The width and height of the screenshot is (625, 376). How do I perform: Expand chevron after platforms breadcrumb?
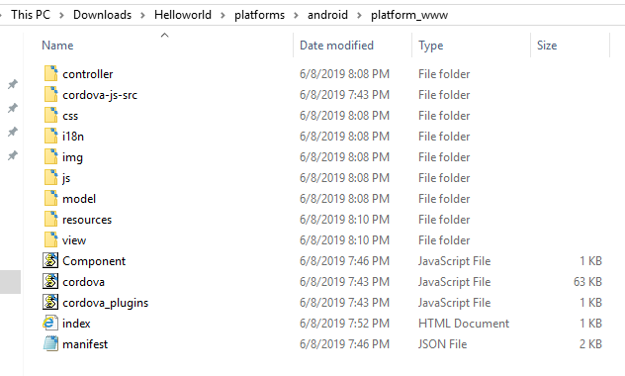[296, 16]
